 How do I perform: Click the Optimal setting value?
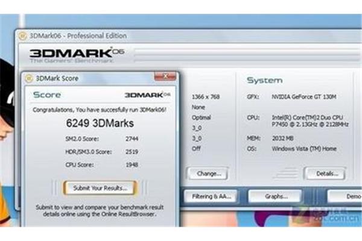(202, 117)
